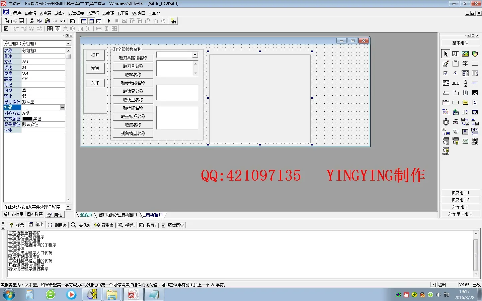Image resolution: width=482 pixels, height=301 pixels.
Task: Select the checkbox component in palette
Action: [x=446, y=73]
